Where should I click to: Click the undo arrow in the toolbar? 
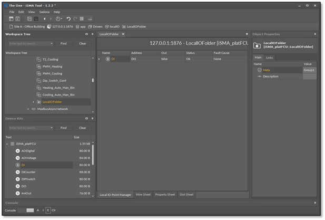click(68, 18)
